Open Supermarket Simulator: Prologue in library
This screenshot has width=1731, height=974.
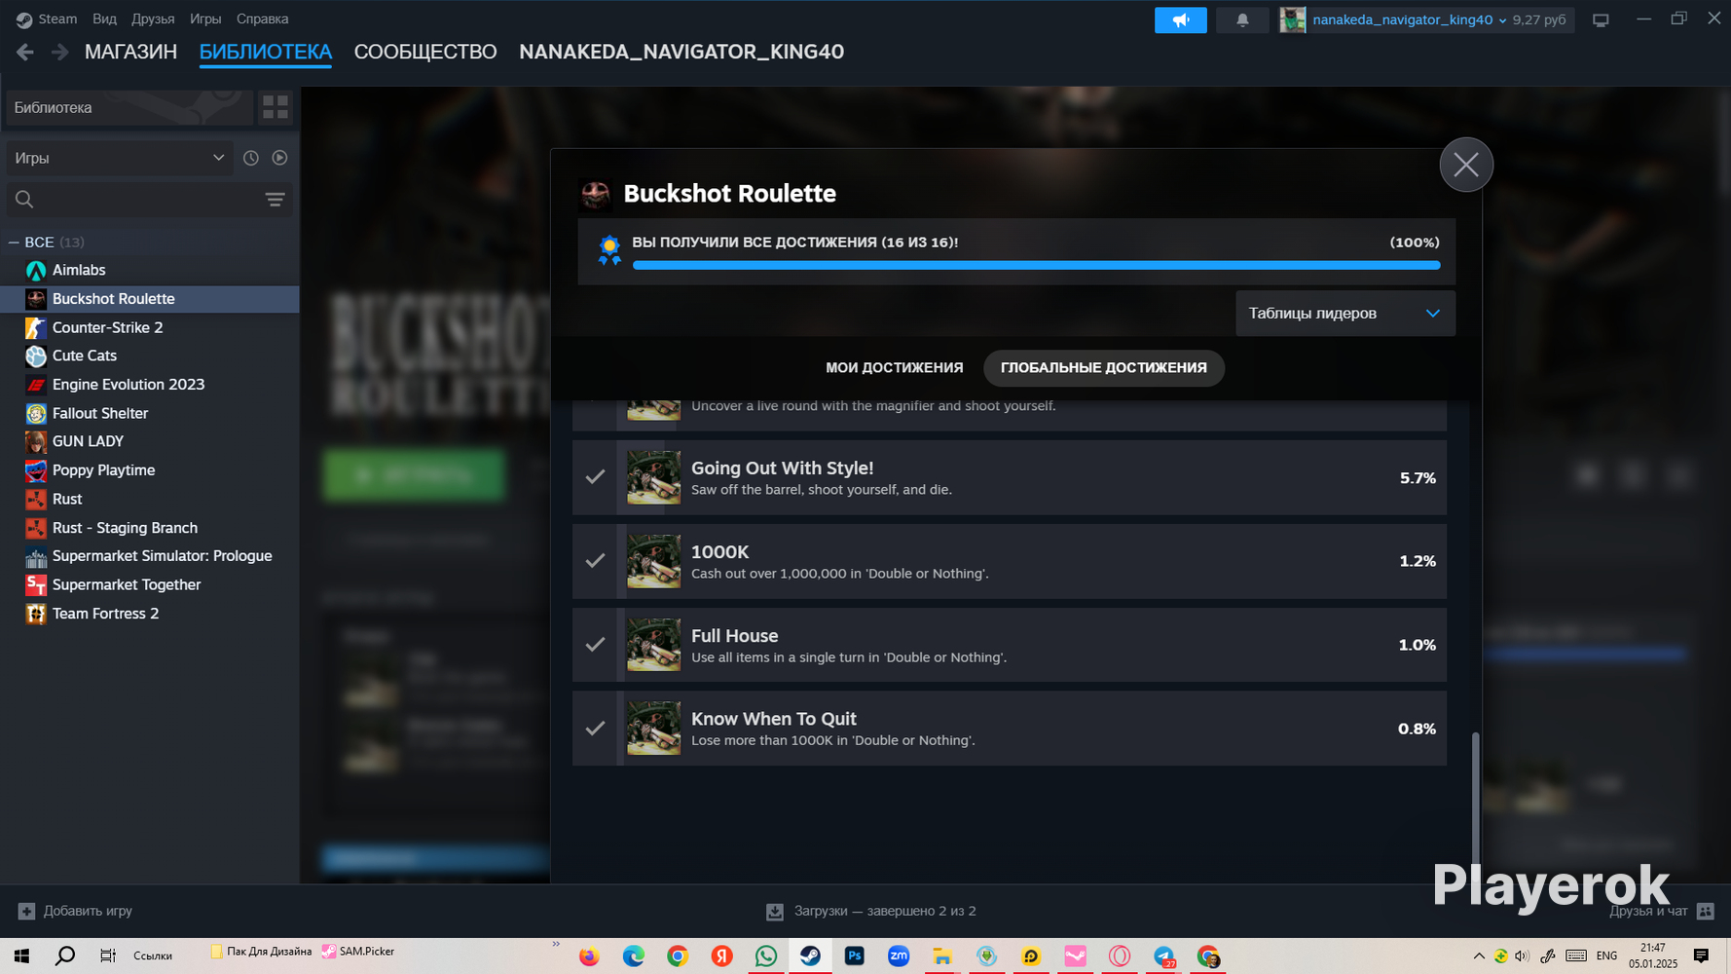[150, 556]
